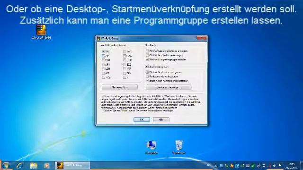Enable the BZ2 file association checkbox
The image size is (303, 170).
pyautogui.click(x=125, y=65)
